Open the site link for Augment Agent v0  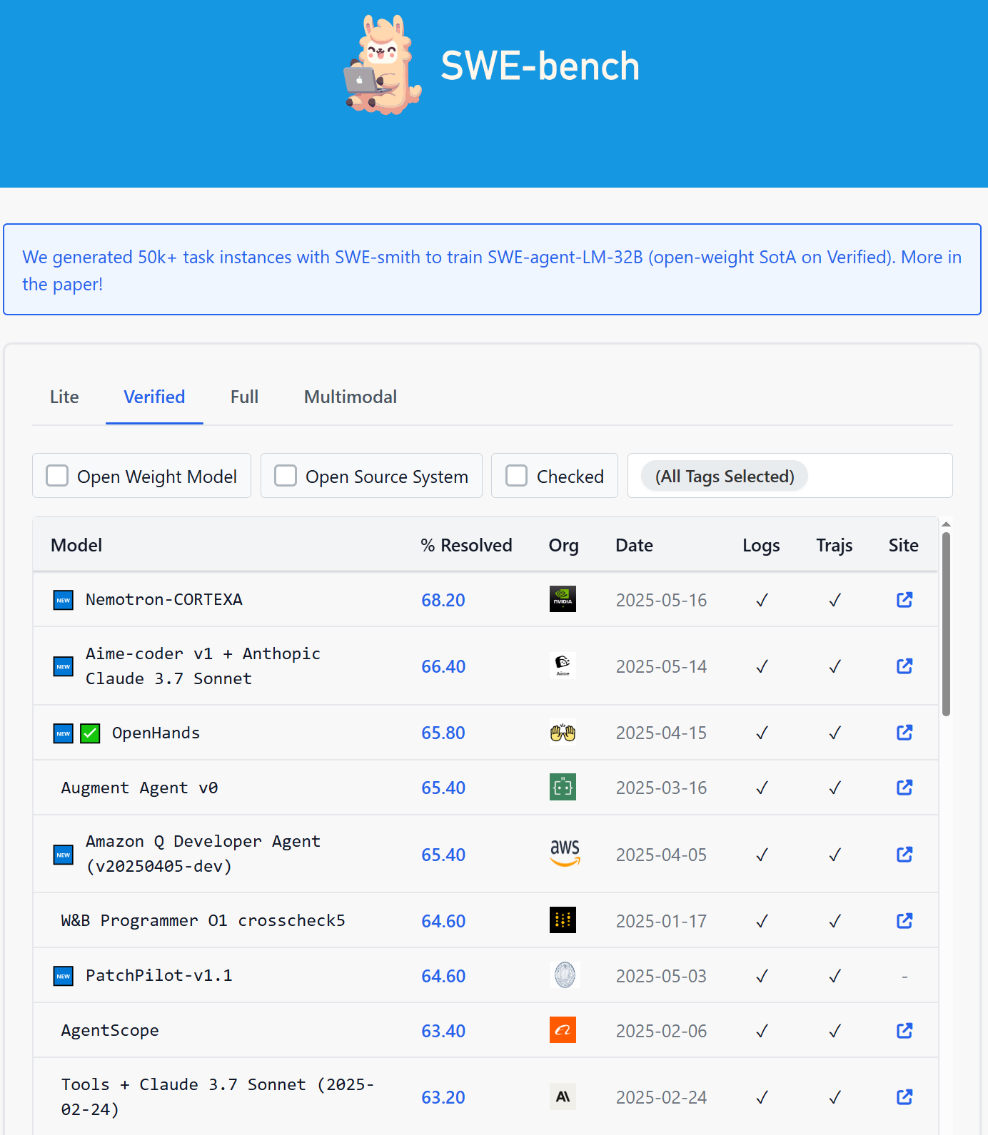click(904, 788)
